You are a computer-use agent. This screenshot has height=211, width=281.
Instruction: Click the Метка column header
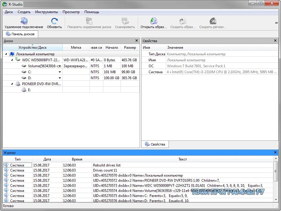76,48
